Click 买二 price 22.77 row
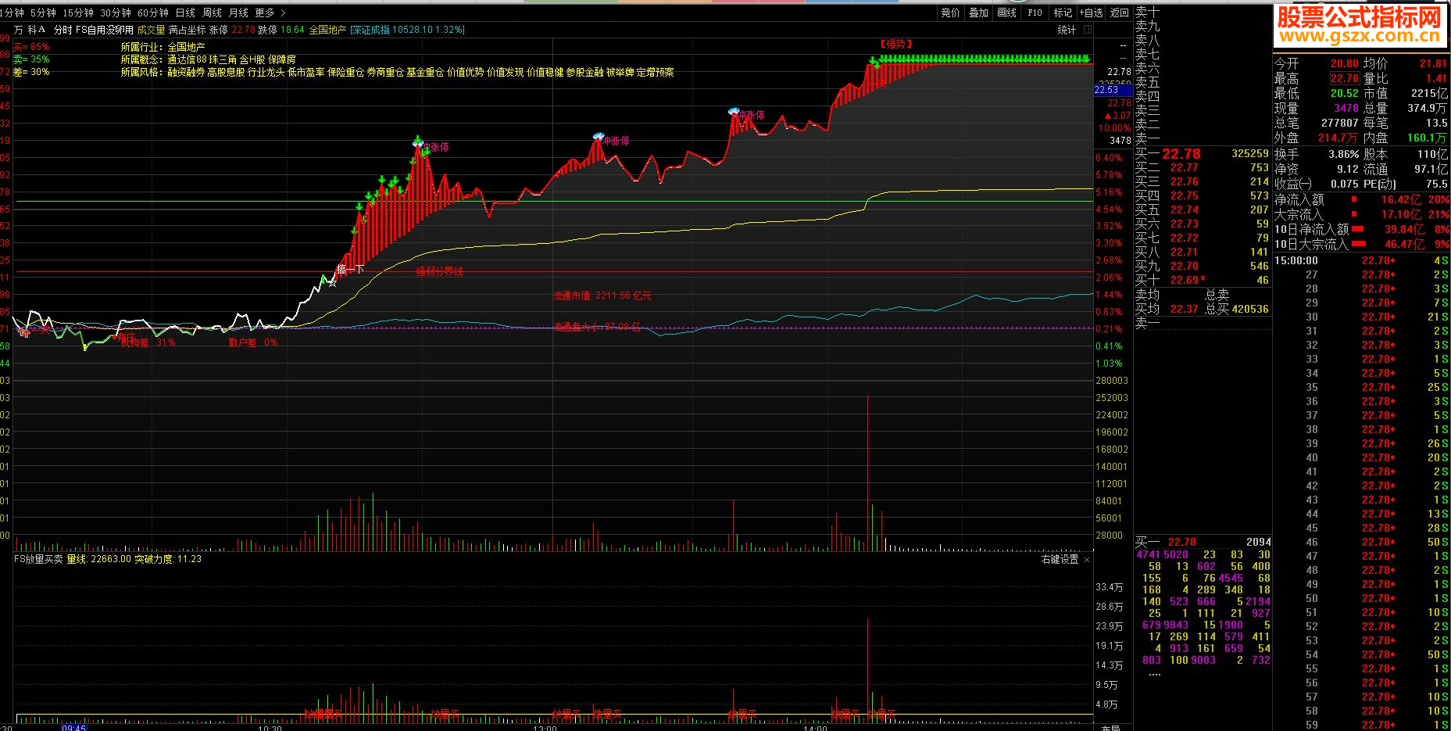This screenshot has height=731, width=1451. tap(1203, 167)
